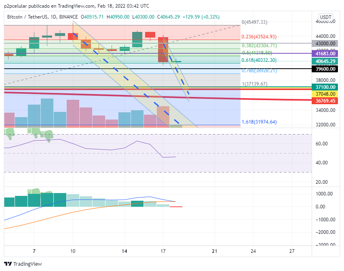Click the 34000.00 price axis tick
Image resolution: width=344 pixels, height=271 pixels.
pyautogui.click(x=325, y=110)
